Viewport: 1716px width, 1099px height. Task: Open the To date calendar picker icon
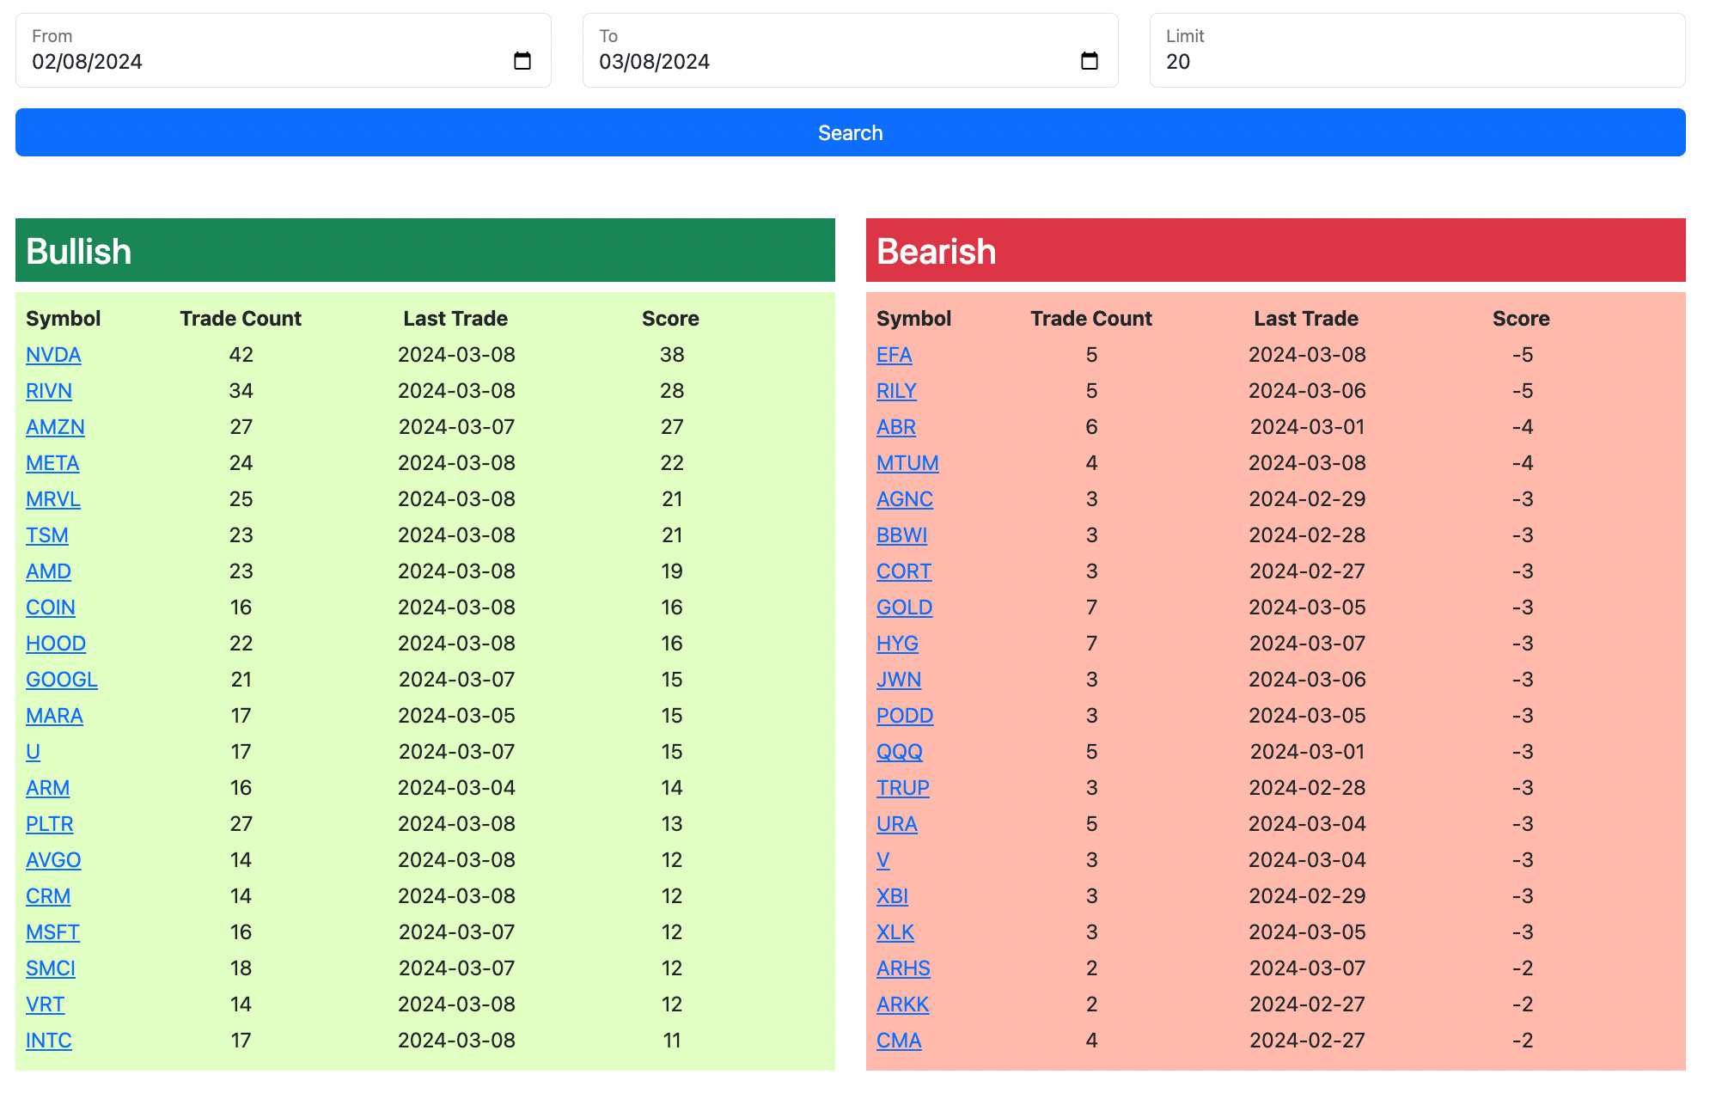[1090, 61]
